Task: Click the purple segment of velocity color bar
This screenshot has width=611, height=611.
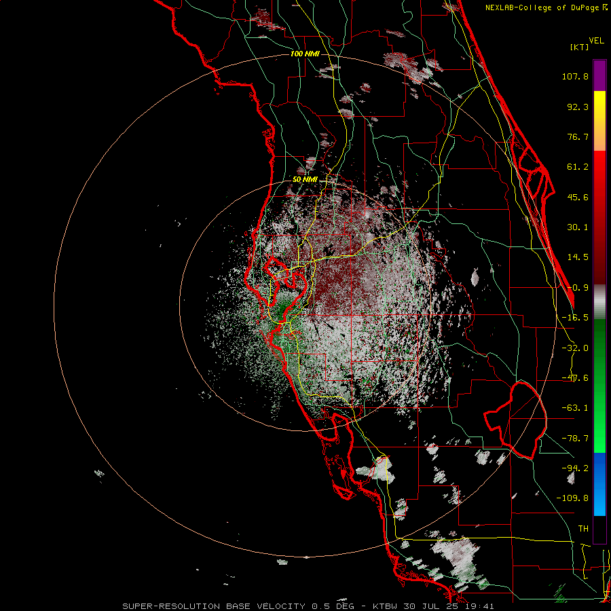Action: pos(599,75)
